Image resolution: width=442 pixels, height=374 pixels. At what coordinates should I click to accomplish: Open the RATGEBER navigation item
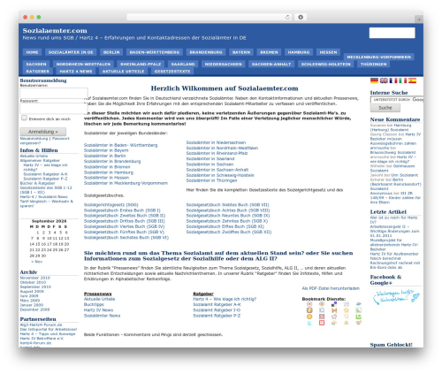[x=37, y=72]
